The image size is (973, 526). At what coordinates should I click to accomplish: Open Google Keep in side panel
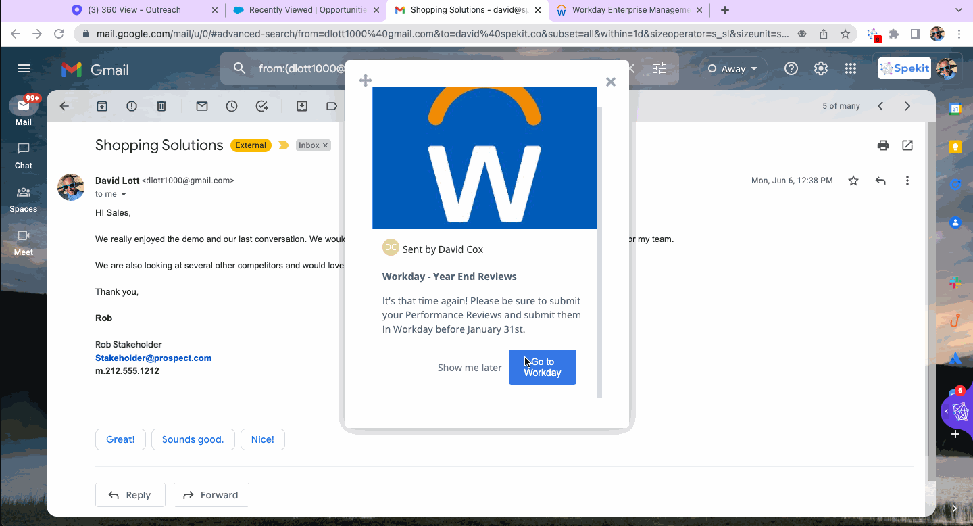(955, 147)
